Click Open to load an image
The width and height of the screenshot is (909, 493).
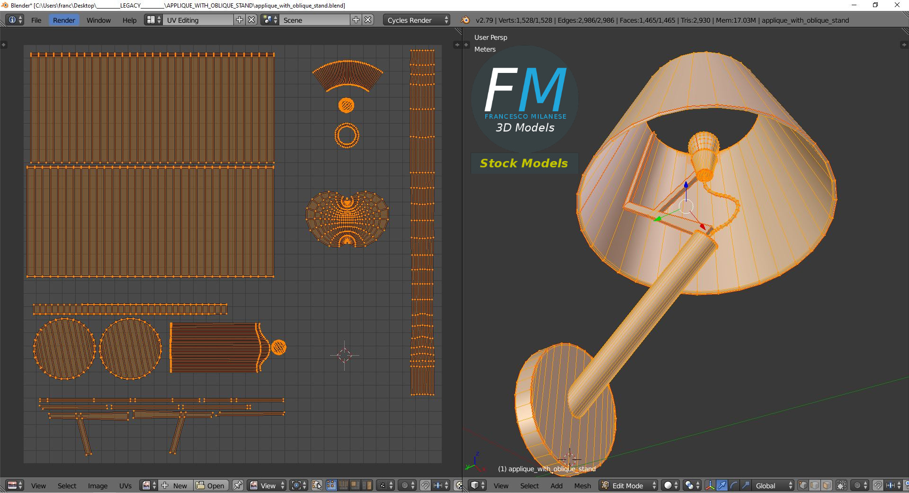coord(211,485)
